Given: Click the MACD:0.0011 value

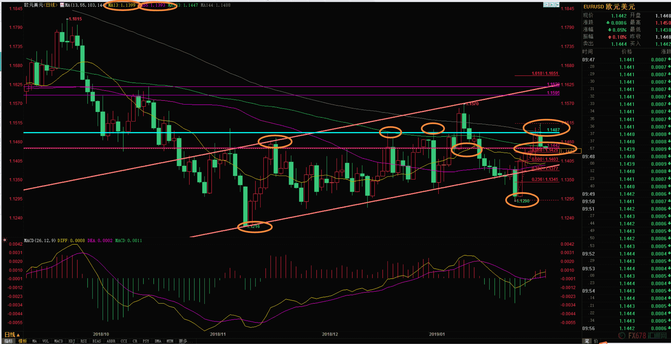Looking at the screenshot, I should pos(128,241).
